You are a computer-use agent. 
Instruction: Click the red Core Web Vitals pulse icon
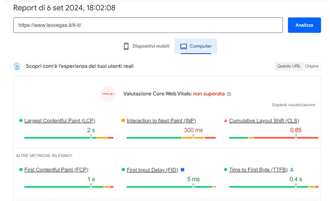pyautogui.click(x=108, y=94)
